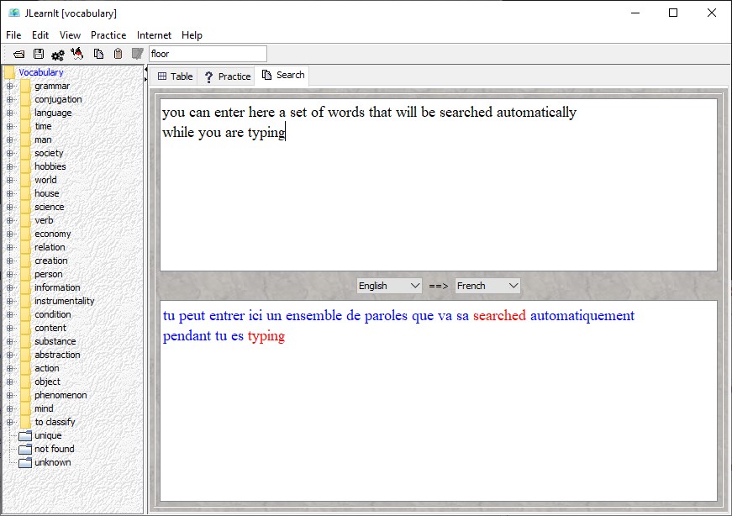Select the person category
The image size is (732, 516).
[x=48, y=275]
